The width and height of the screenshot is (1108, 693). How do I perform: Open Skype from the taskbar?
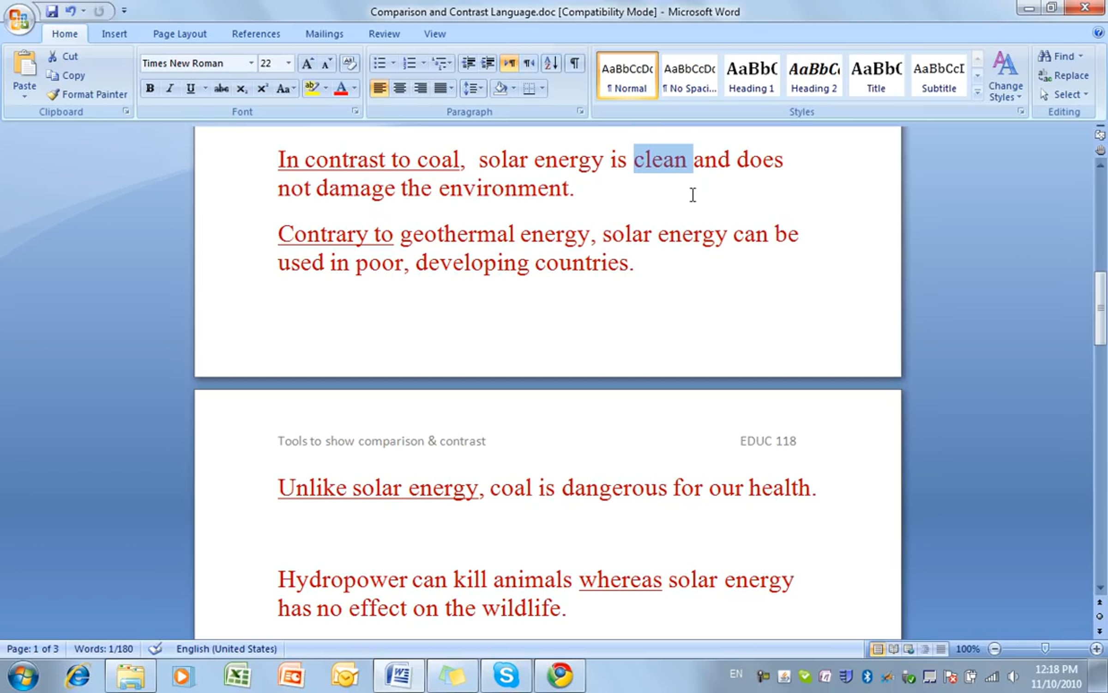pos(506,676)
